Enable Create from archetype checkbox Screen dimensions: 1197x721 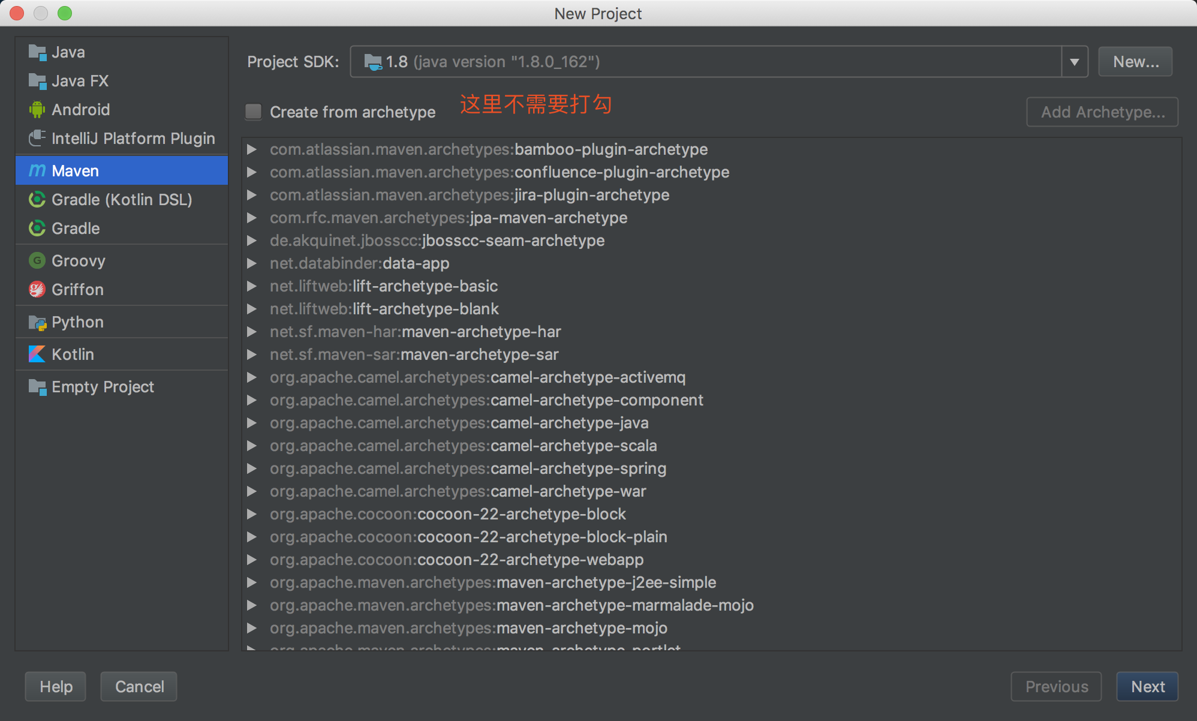[254, 112]
